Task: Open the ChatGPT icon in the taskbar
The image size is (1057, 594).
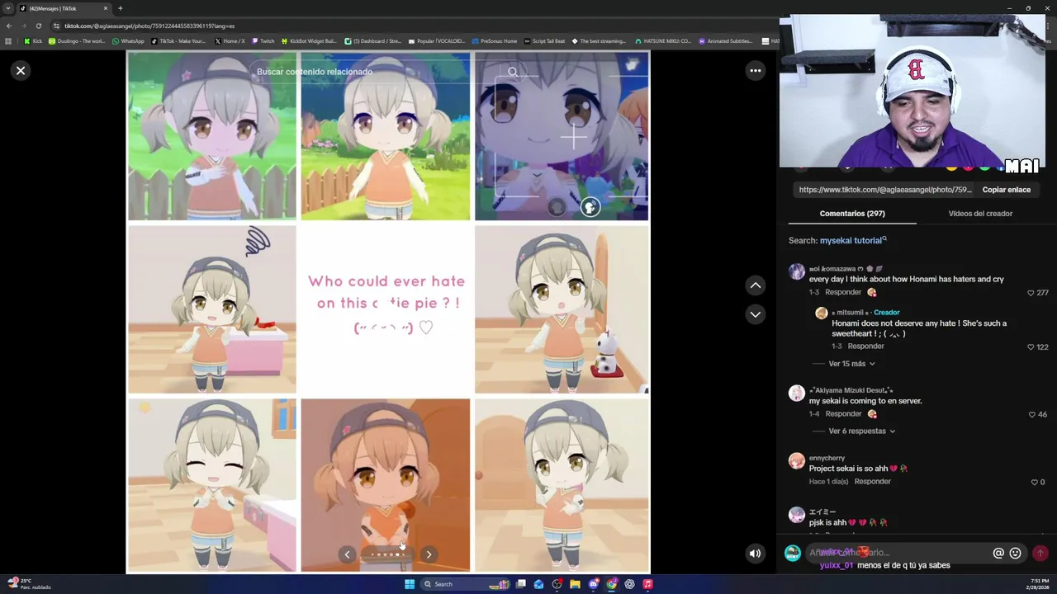Action: [629, 584]
